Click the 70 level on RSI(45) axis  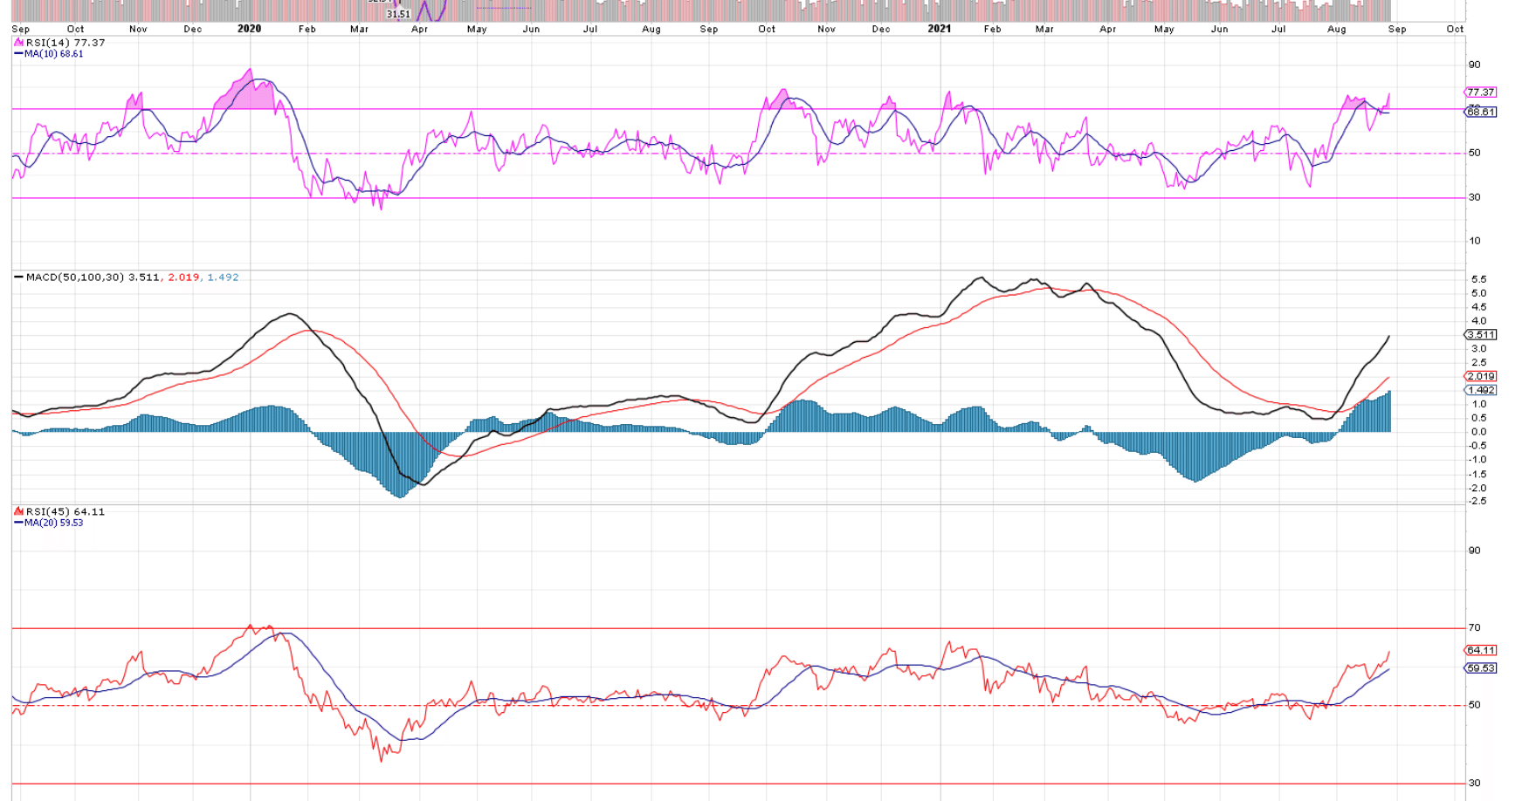1475,628
